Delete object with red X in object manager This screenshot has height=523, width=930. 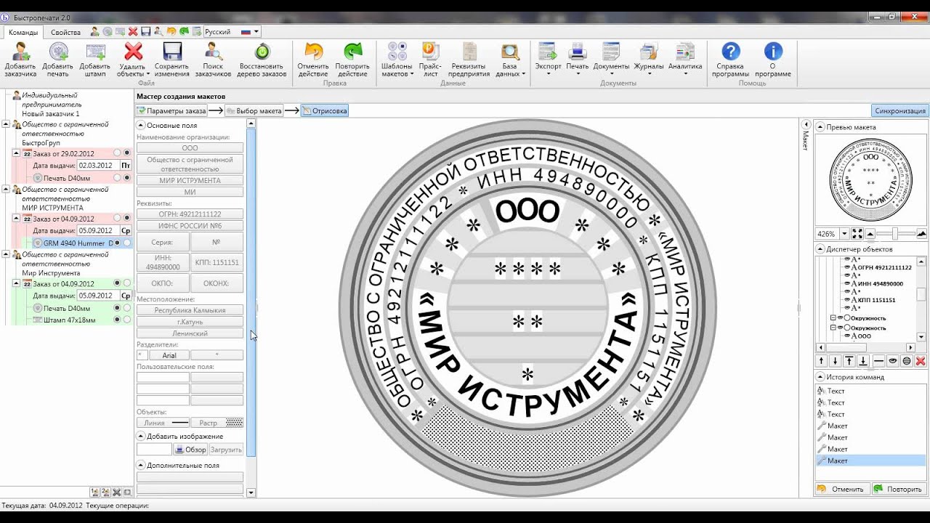click(921, 360)
